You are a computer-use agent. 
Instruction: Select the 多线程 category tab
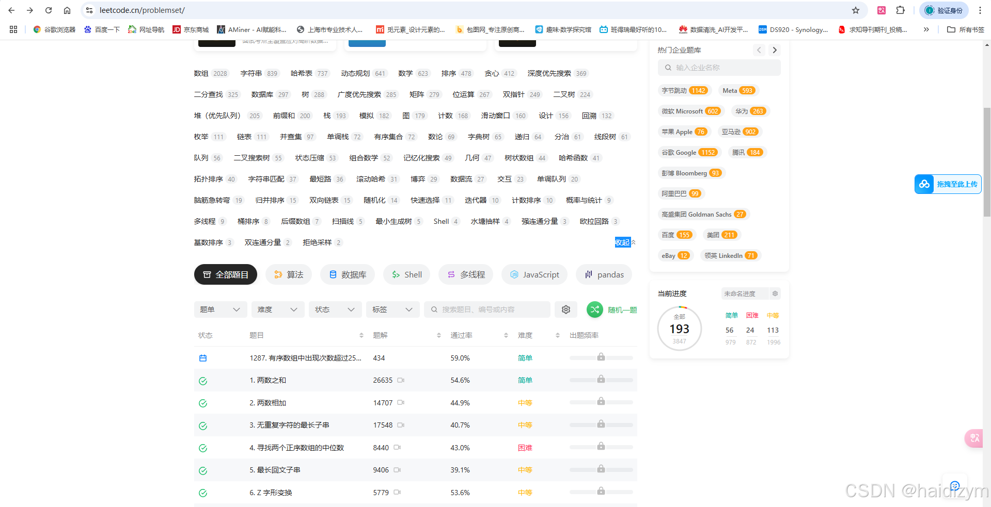coord(466,274)
